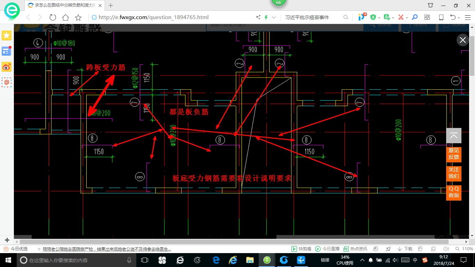Image resolution: width=475 pixels, height=267 pixels.
Task: Close the image viewer overlay
Action: pos(463,40)
